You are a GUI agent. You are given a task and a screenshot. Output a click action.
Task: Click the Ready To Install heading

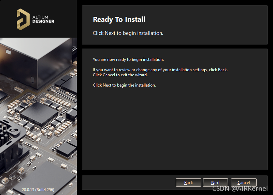point(119,19)
